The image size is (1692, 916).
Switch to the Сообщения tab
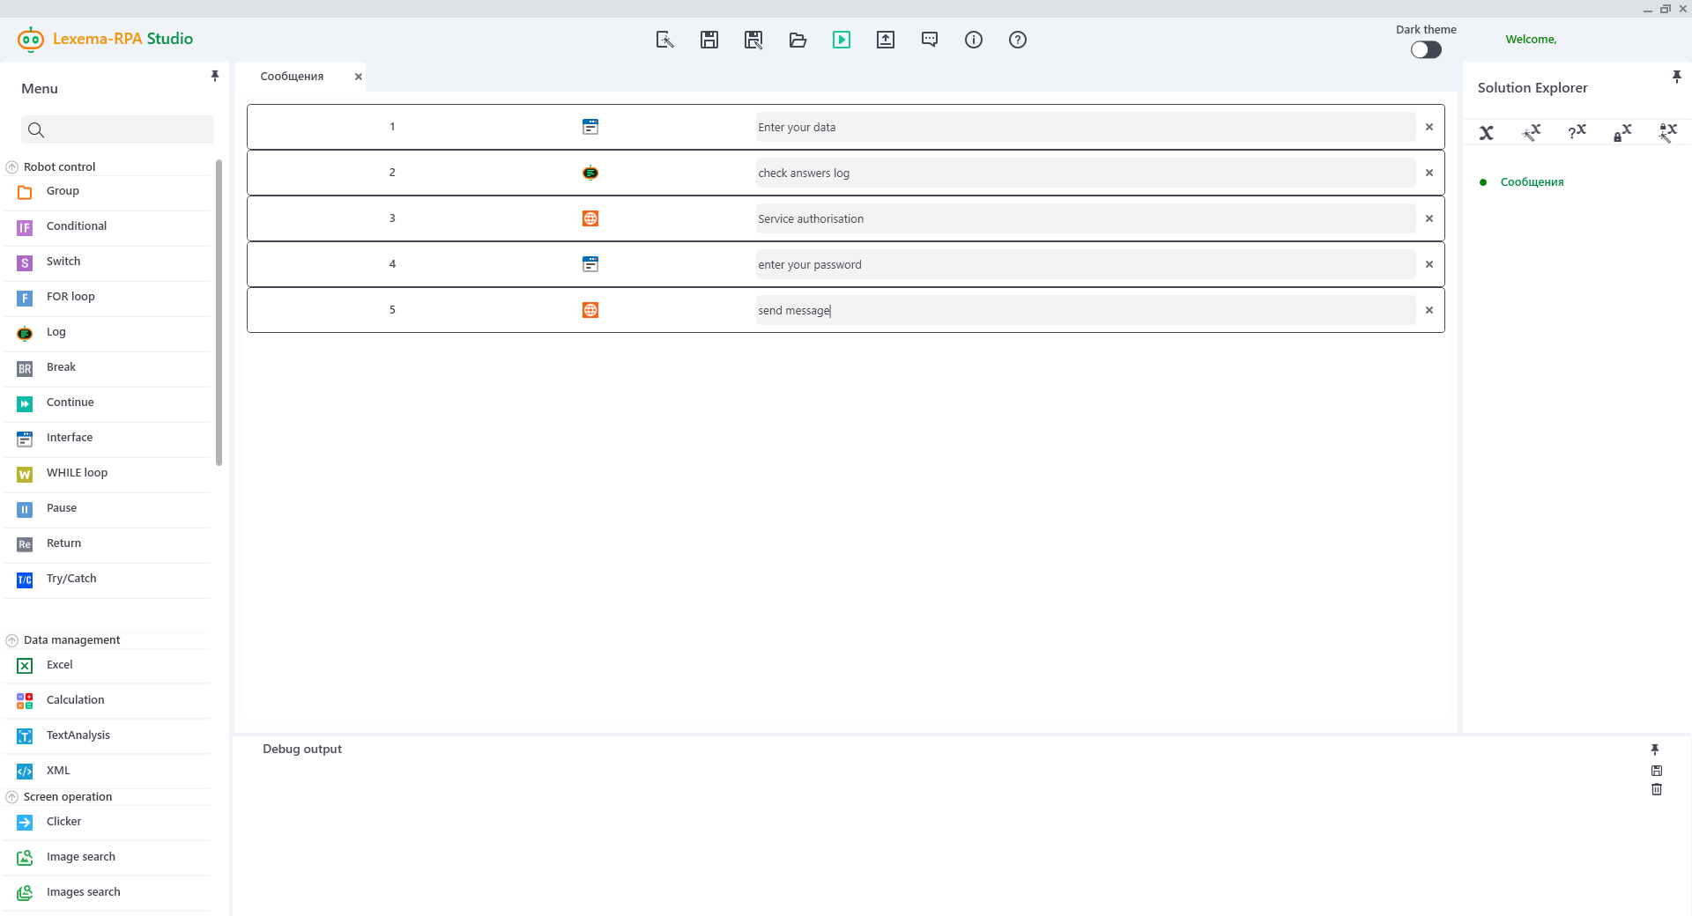coord(292,77)
